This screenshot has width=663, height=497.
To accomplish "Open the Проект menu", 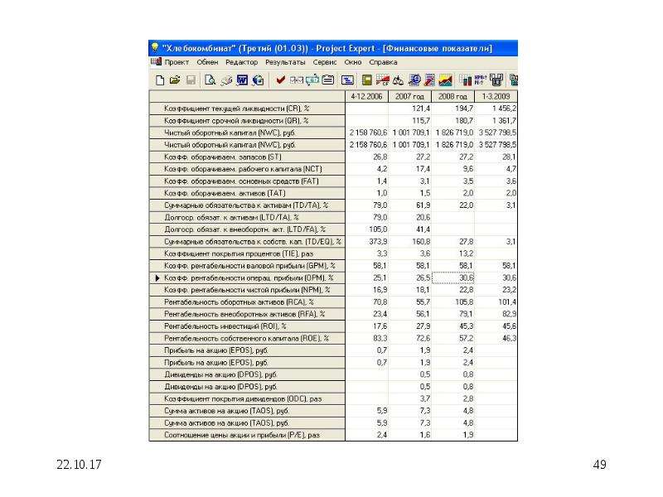I will point(177,62).
